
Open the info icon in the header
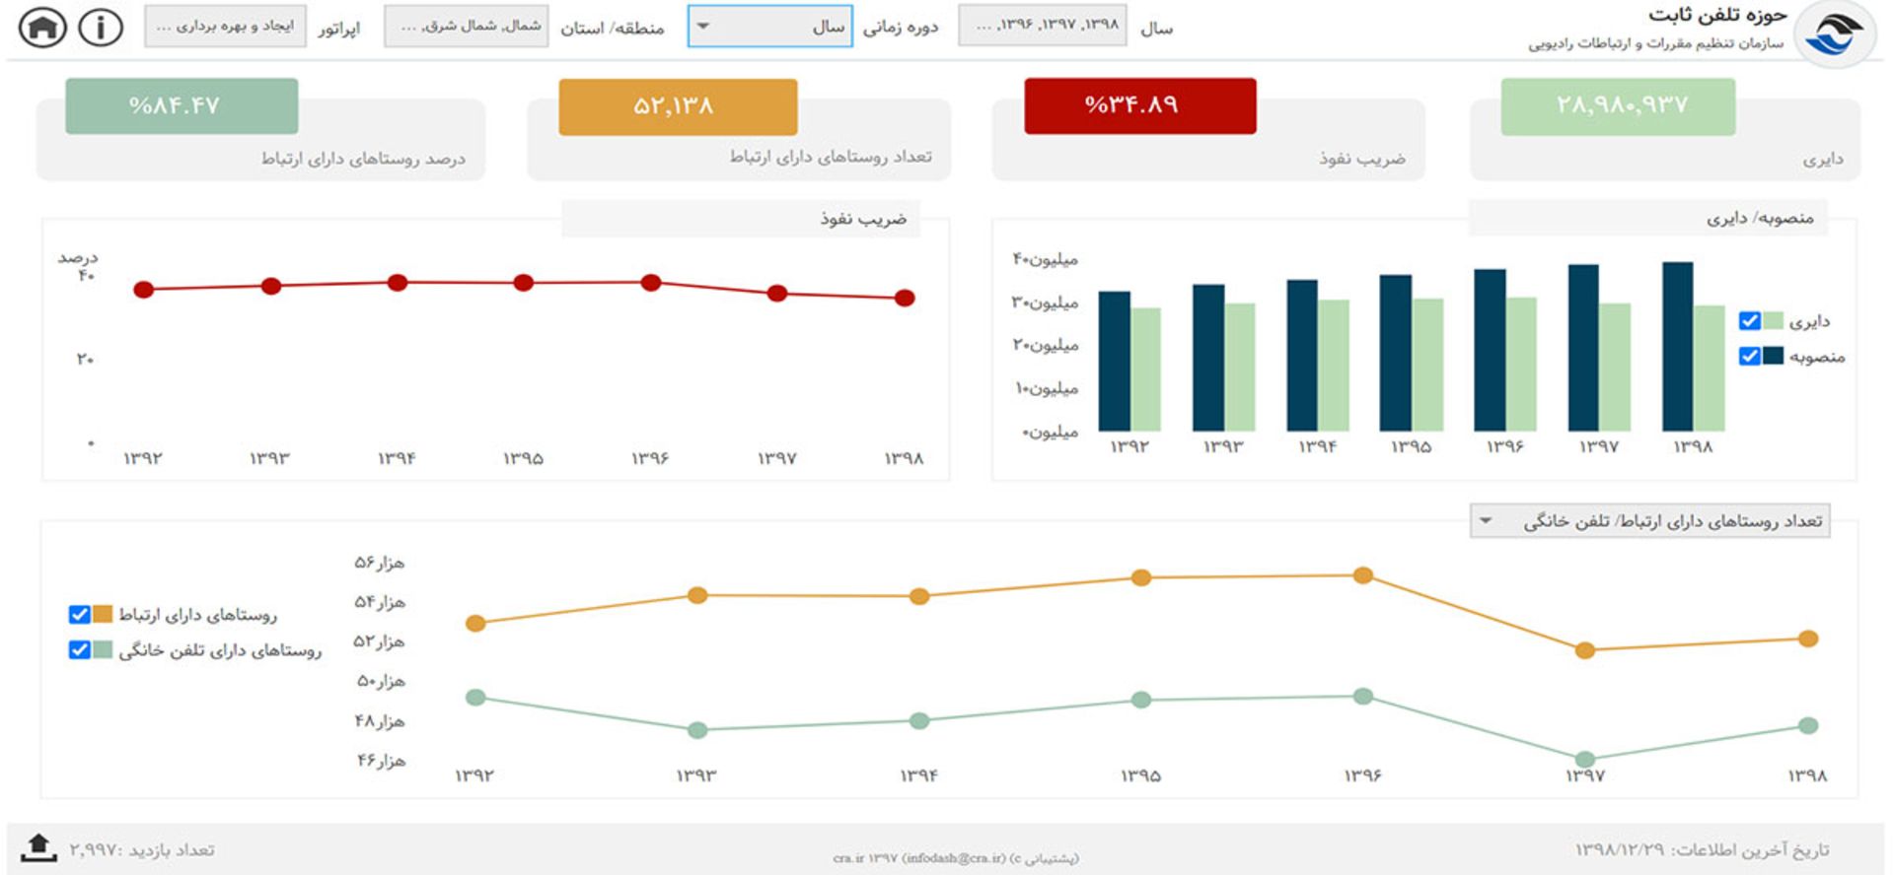coord(101,28)
